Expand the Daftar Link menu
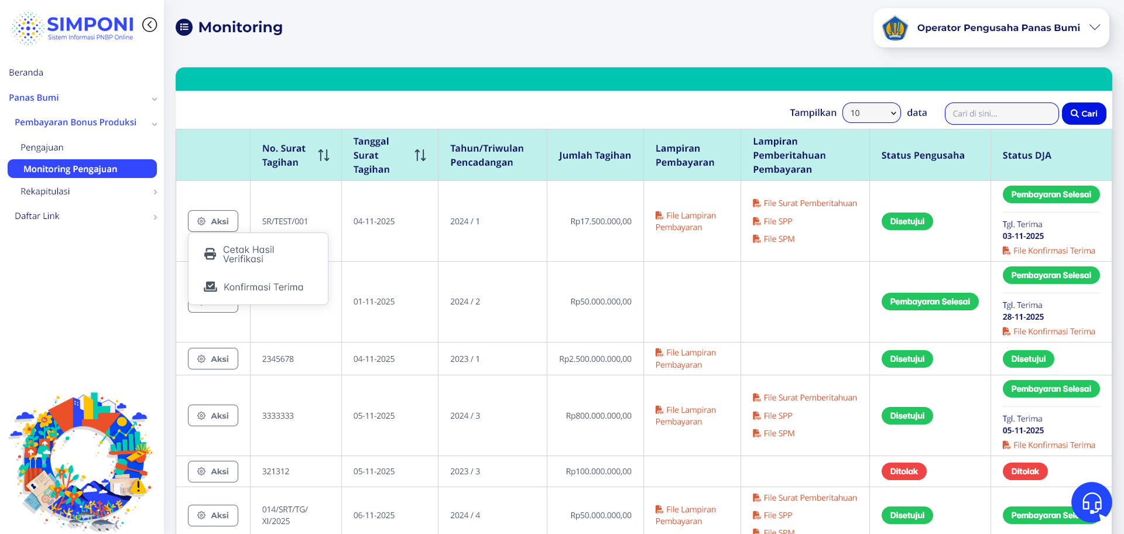Screen dimensions: 1124x534 [x=155, y=217]
